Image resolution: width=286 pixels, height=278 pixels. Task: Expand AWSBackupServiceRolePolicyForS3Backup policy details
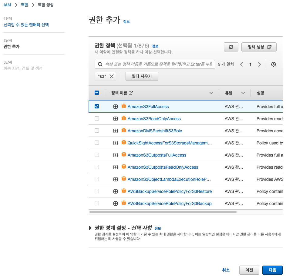click(x=116, y=204)
